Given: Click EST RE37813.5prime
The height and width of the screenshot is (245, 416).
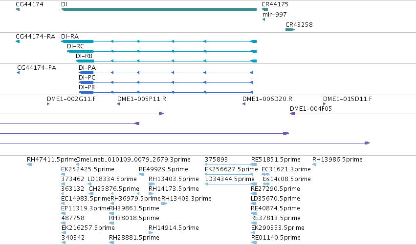Looking at the screenshot, I should pyautogui.click(x=276, y=218).
